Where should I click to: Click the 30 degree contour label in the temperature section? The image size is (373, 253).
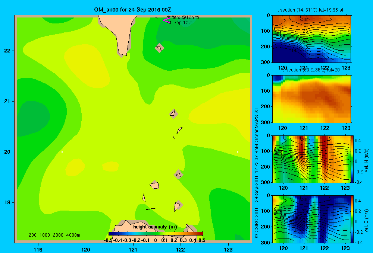pos(305,19)
